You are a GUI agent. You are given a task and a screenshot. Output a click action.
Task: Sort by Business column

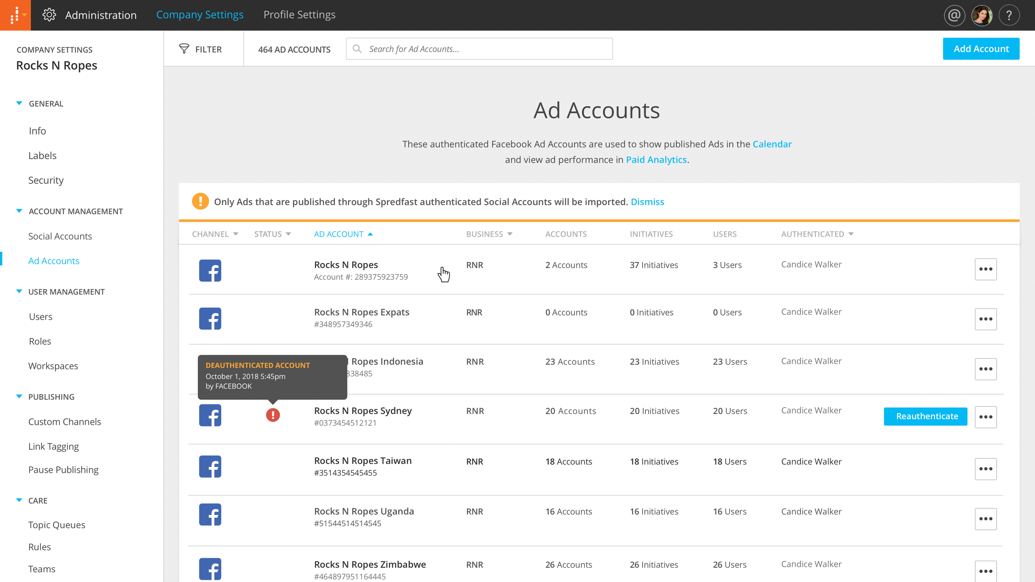(x=489, y=234)
